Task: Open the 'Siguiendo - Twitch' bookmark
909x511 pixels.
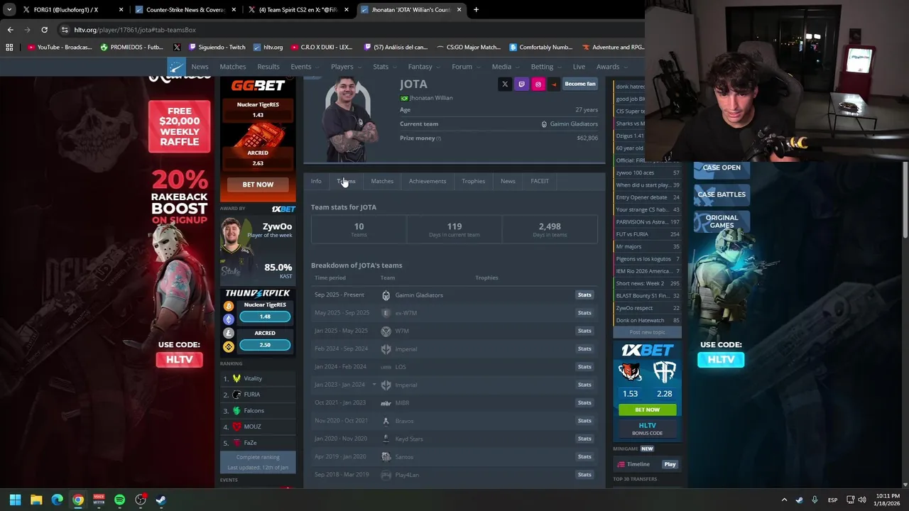Action: tap(217, 48)
